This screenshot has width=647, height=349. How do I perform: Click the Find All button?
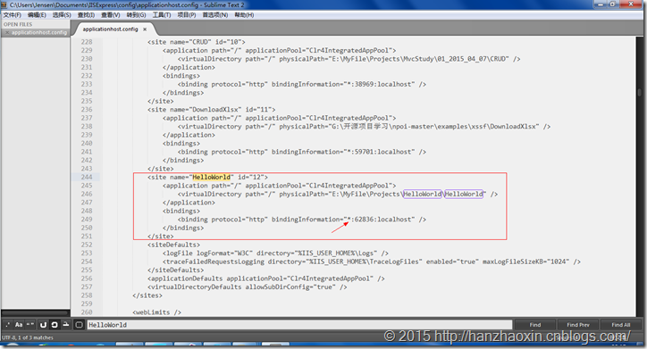coord(620,325)
